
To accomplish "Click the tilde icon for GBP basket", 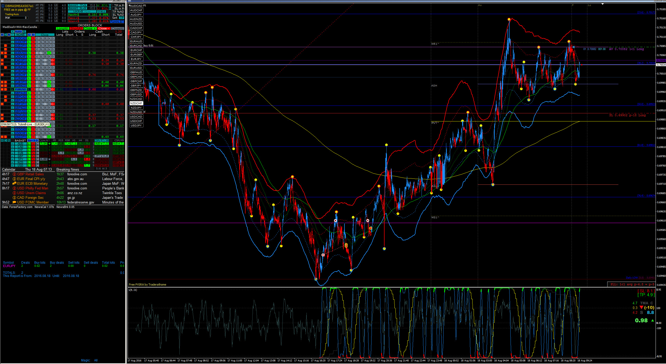I will click(12, 156).
